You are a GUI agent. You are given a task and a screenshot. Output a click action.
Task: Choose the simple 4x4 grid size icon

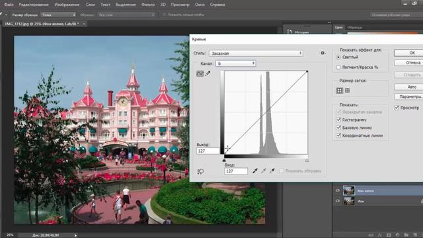339,91
